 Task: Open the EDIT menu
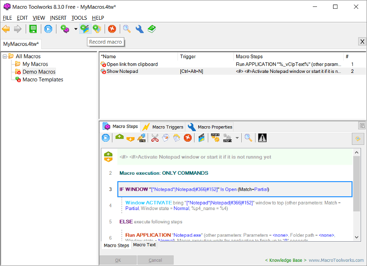[22, 18]
